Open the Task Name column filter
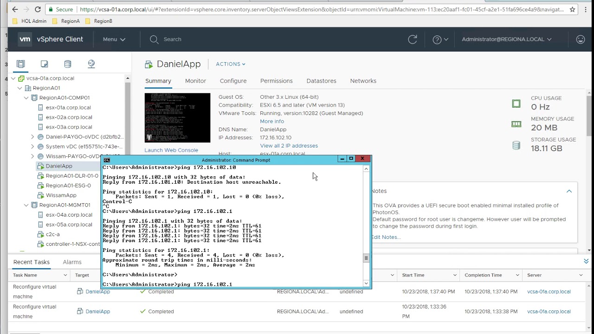Viewport: 594px width, 334px height. (65, 275)
